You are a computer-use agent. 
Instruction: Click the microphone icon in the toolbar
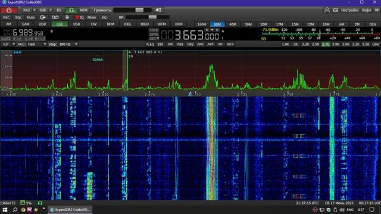[67, 17]
